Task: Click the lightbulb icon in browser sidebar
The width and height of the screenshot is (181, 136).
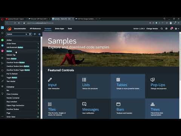Action: 2,94
